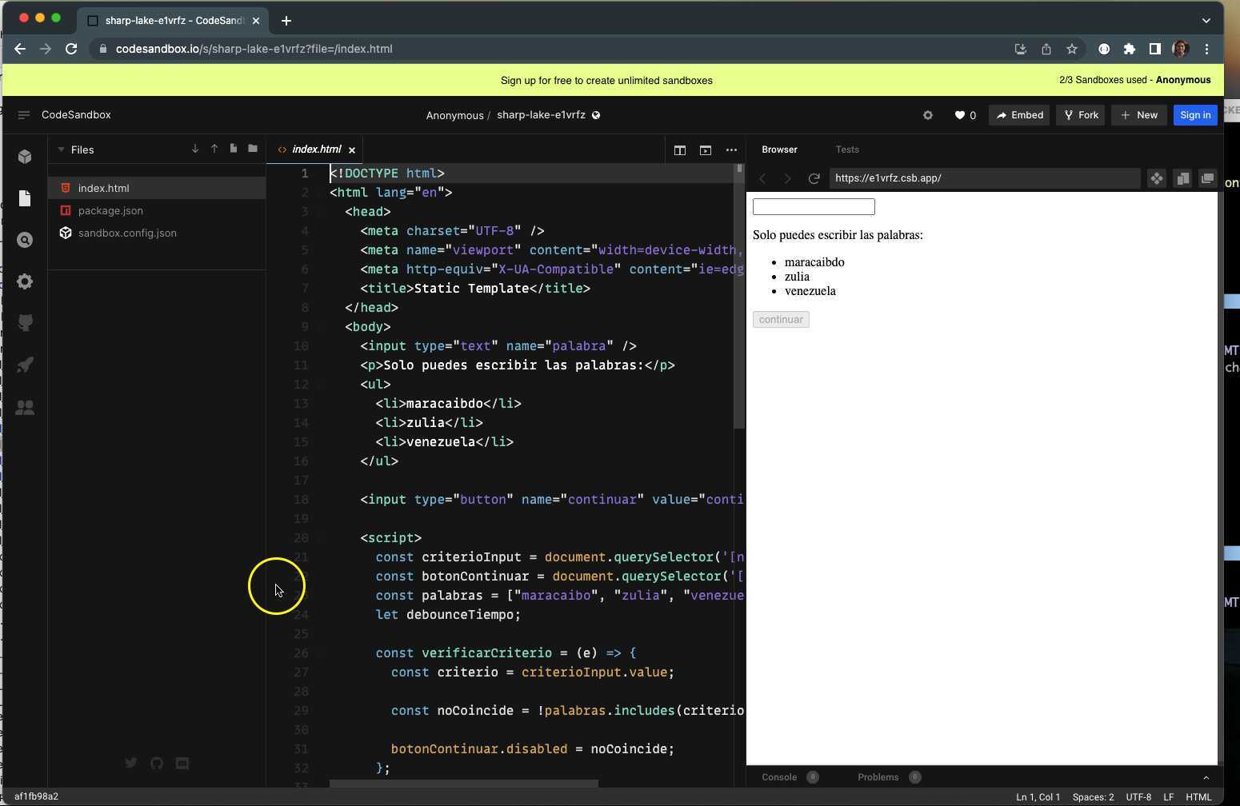Open the Deployment rocket icon
Viewport: 1240px width, 806px height.
(25, 365)
